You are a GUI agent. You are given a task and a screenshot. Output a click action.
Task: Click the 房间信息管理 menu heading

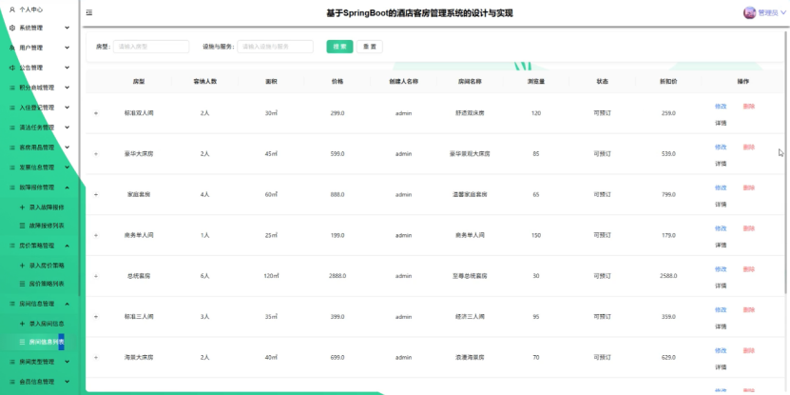[39, 304]
